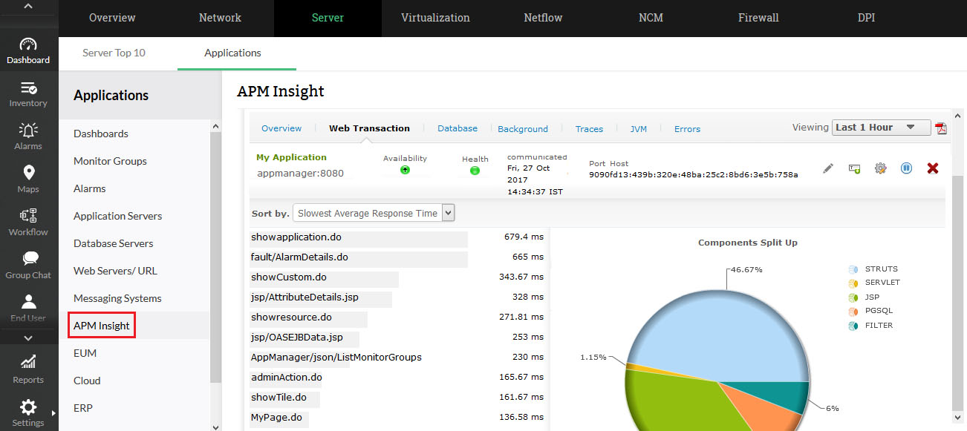967x431 pixels.
Task: Select the Applications tab
Action: (x=232, y=53)
